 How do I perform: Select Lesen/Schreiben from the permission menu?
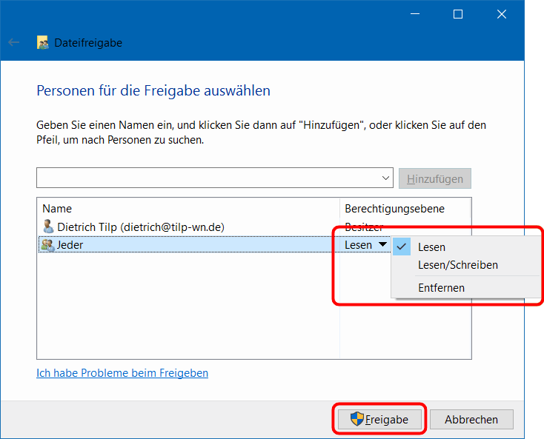click(x=457, y=265)
